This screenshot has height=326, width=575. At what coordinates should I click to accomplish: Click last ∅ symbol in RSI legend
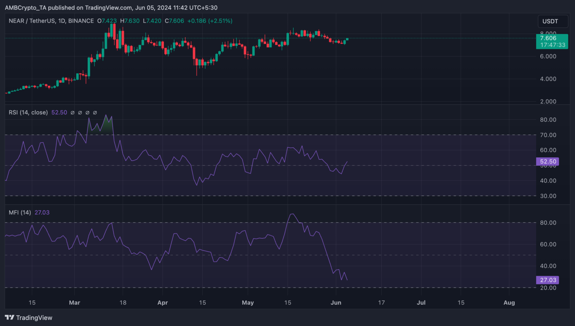pos(95,112)
